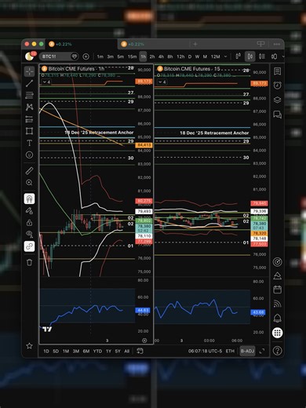The image size is (306, 408).
Task: Open the tab bar more options menu
Action: click(x=277, y=44)
